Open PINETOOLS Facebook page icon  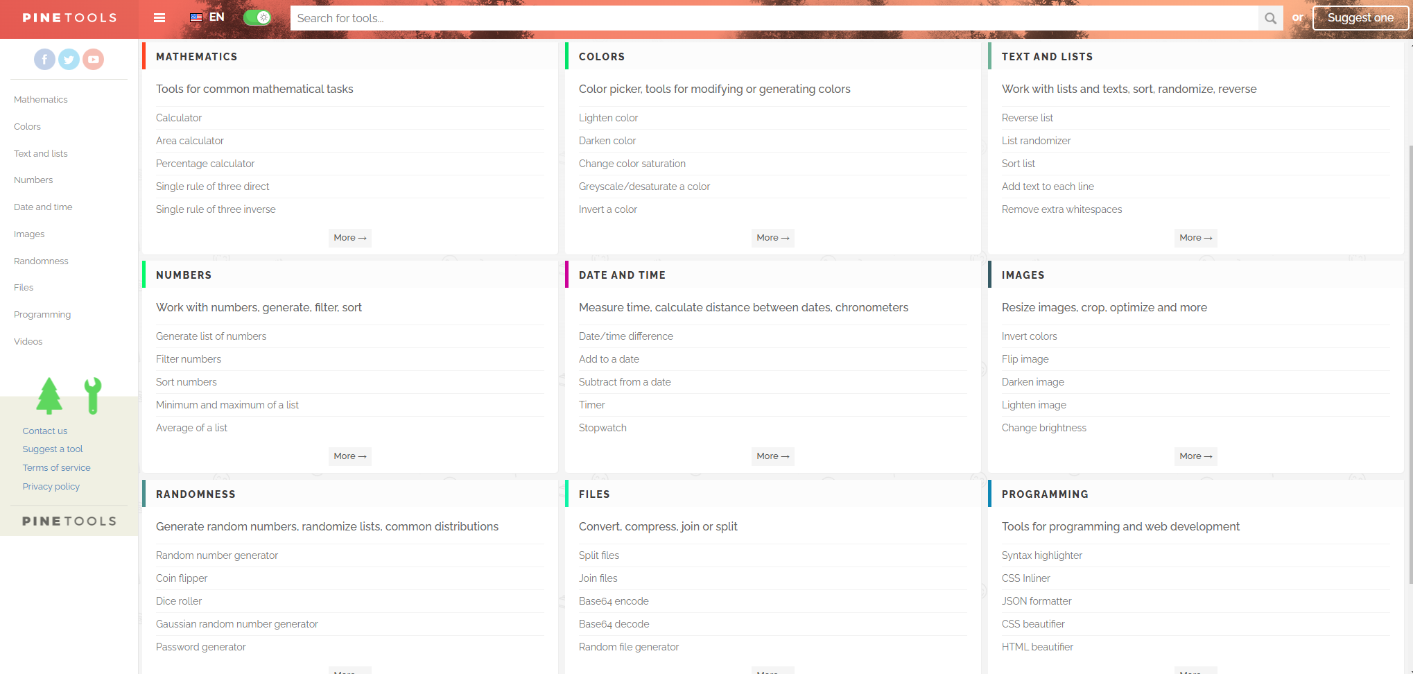point(44,59)
